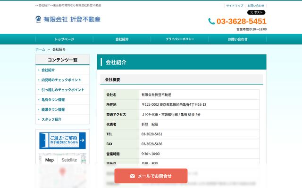
Task: Click the メールでお問合せ button
Action: [151, 176]
